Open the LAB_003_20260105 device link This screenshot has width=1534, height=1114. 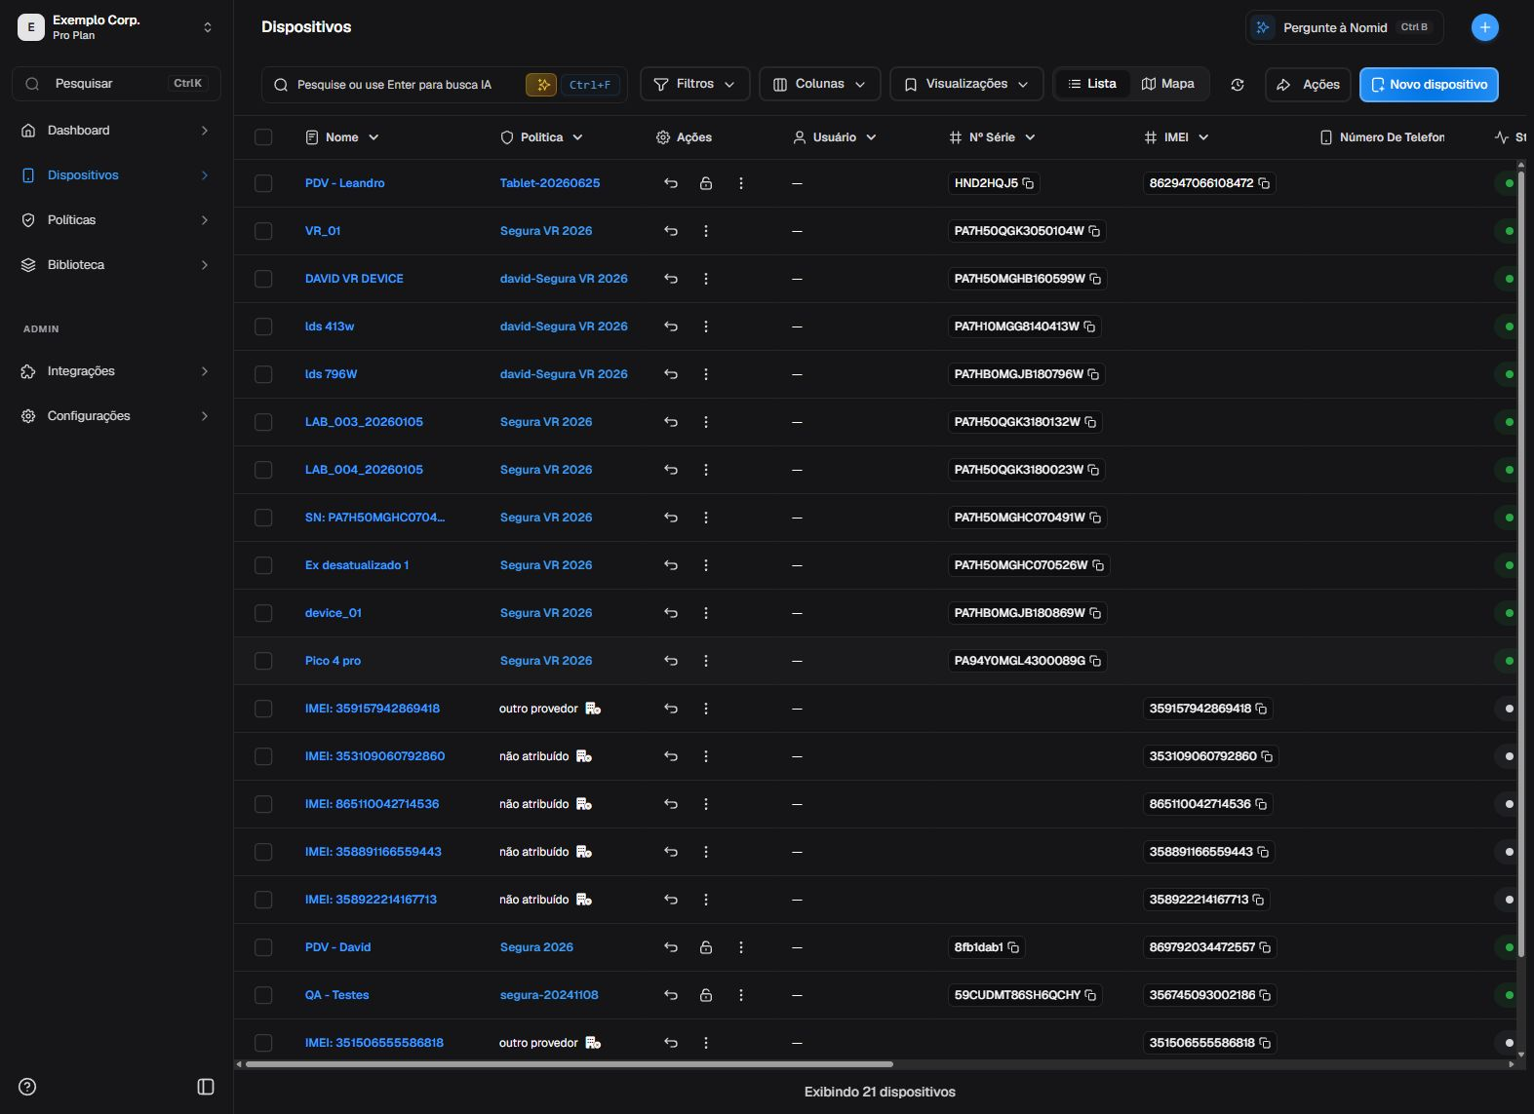(x=364, y=422)
